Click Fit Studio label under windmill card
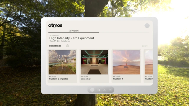This screenshot has height=106, width=189. pos(53,77)
